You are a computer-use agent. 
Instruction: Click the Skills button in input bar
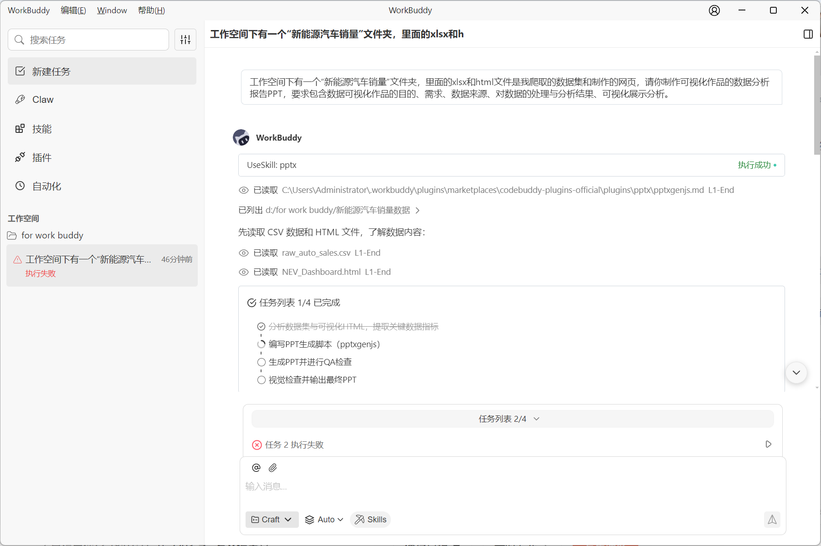[370, 520]
